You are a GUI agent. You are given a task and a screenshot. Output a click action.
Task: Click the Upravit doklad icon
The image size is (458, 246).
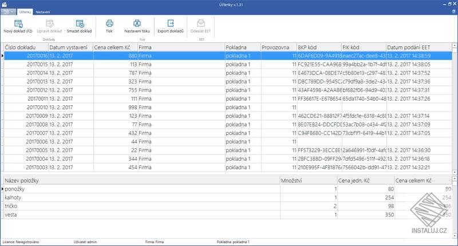(x=49, y=23)
